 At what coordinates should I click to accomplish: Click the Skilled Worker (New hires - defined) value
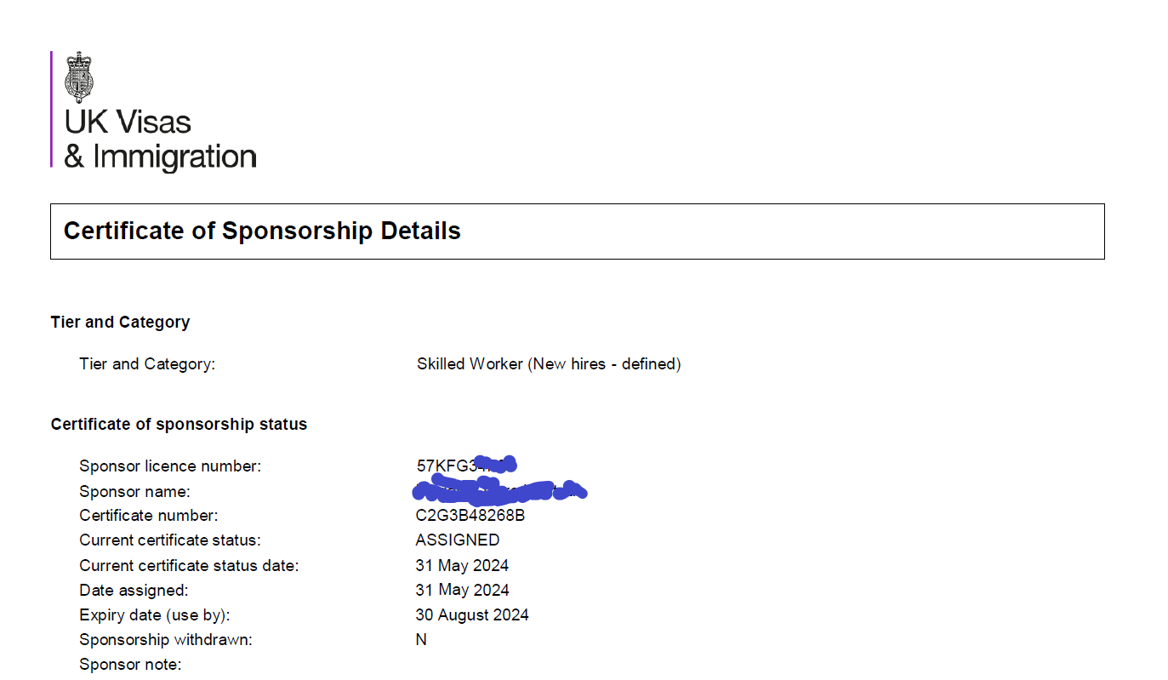pyautogui.click(x=549, y=364)
